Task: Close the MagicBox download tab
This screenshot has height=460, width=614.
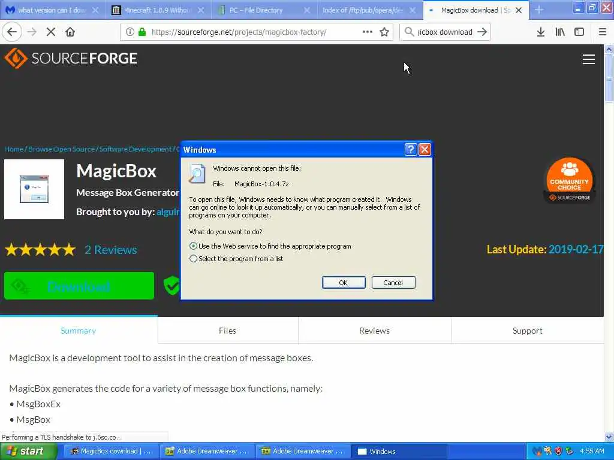Action: [519, 10]
